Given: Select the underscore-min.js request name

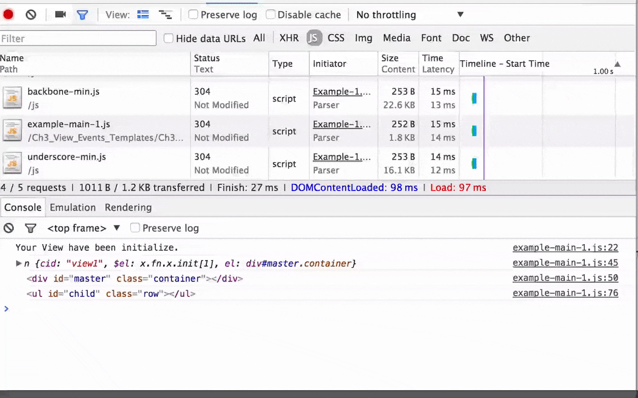Looking at the screenshot, I should [x=66, y=157].
